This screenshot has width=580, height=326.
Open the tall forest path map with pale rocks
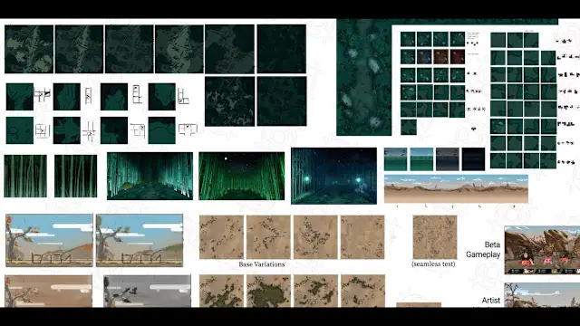[x=364, y=77]
